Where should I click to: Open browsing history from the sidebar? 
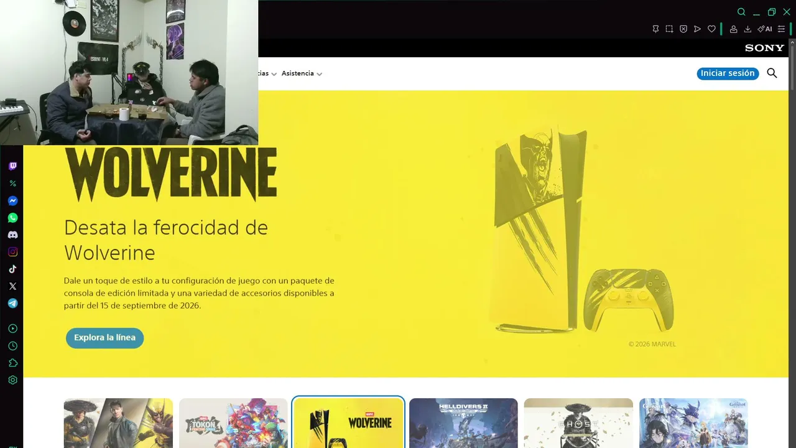click(x=12, y=346)
